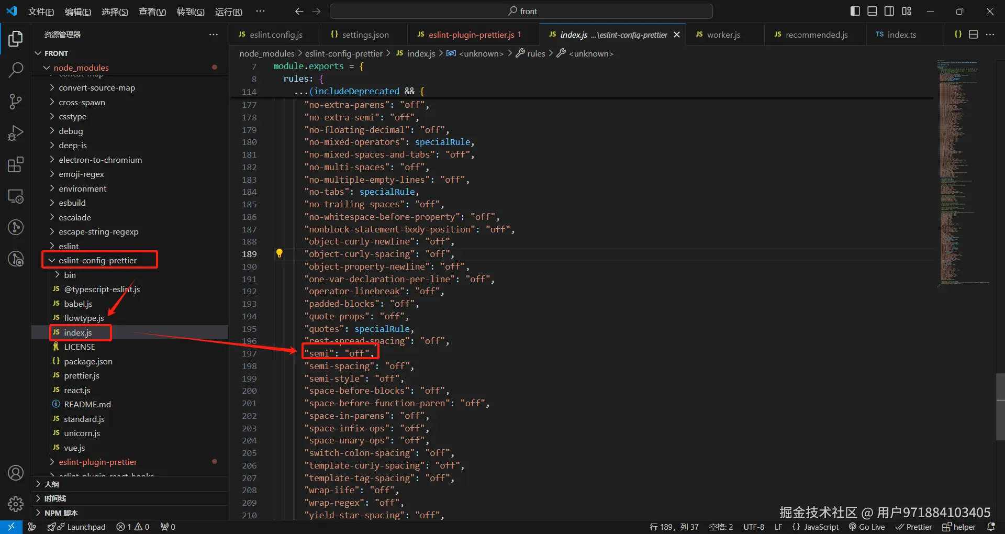Viewport: 1005px width, 534px height.
Task: Switch to the eslint-plugin-prettier.js tab
Action: [x=473, y=35]
